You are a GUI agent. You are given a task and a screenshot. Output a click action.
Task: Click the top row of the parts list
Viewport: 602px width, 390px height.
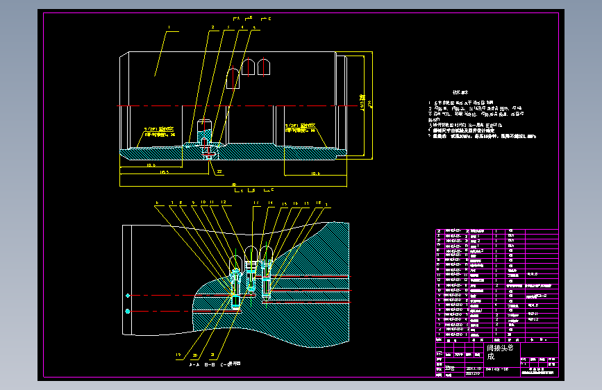pyautogui.click(x=496, y=231)
